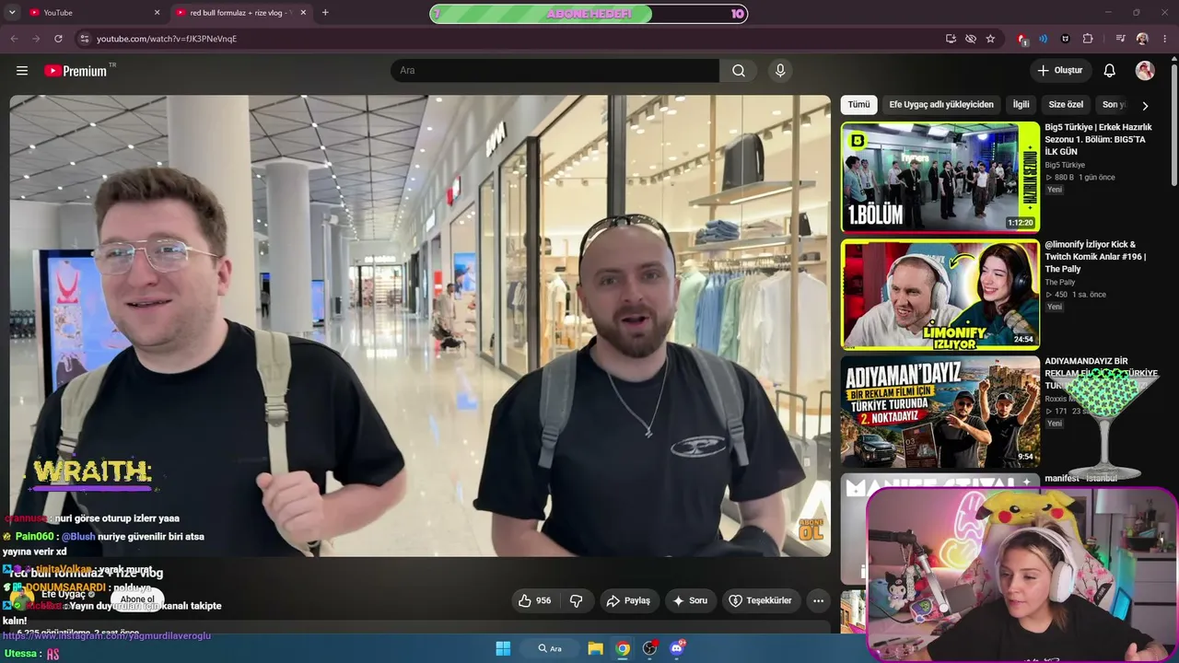
Task: Share the video with Paylaş
Action: pos(627,600)
